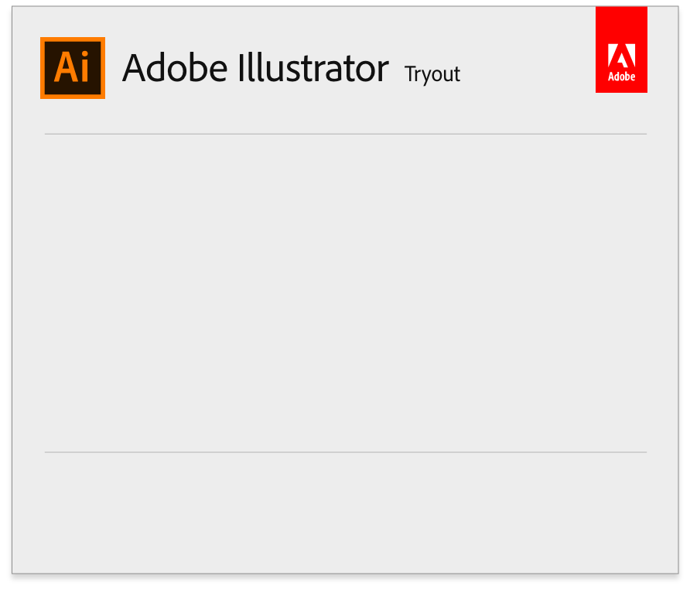Click the lower horizontal separator line
Screen dimensions: 690x603
click(346, 451)
